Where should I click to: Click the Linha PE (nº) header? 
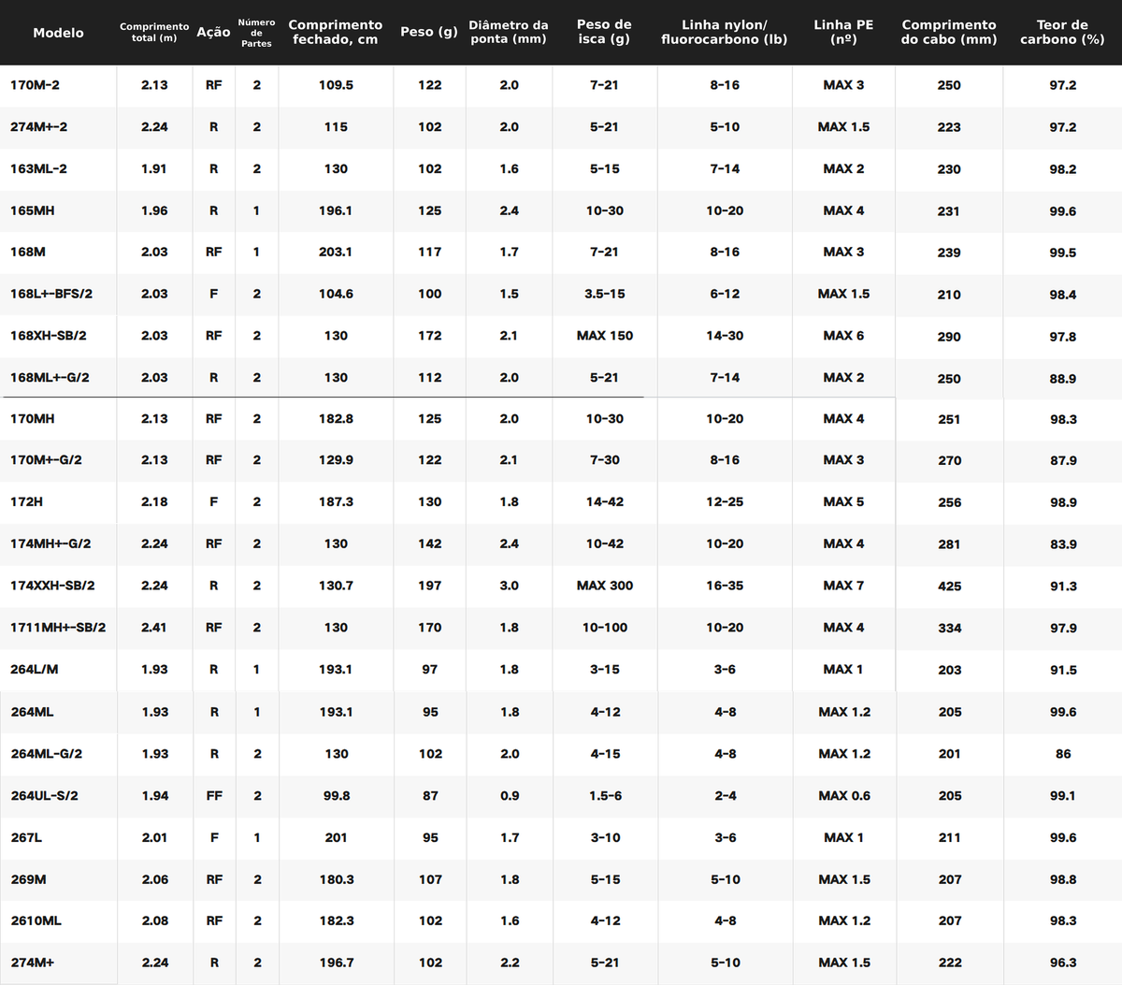click(x=843, y=32)
